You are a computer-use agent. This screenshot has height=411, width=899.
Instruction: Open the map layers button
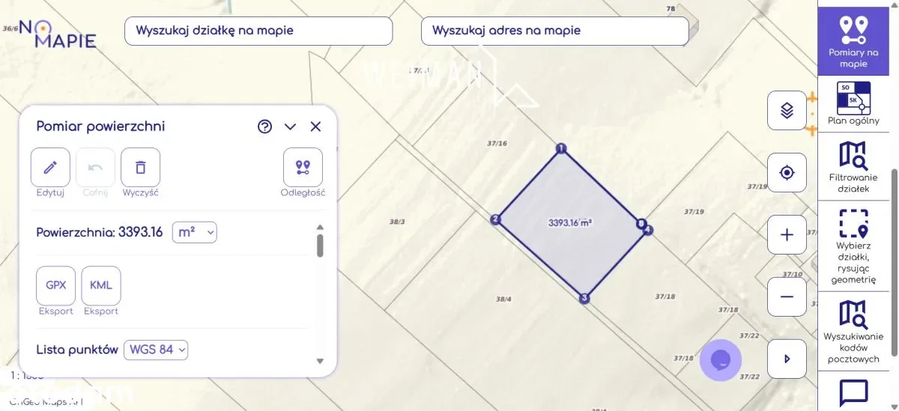click(787, 111)
